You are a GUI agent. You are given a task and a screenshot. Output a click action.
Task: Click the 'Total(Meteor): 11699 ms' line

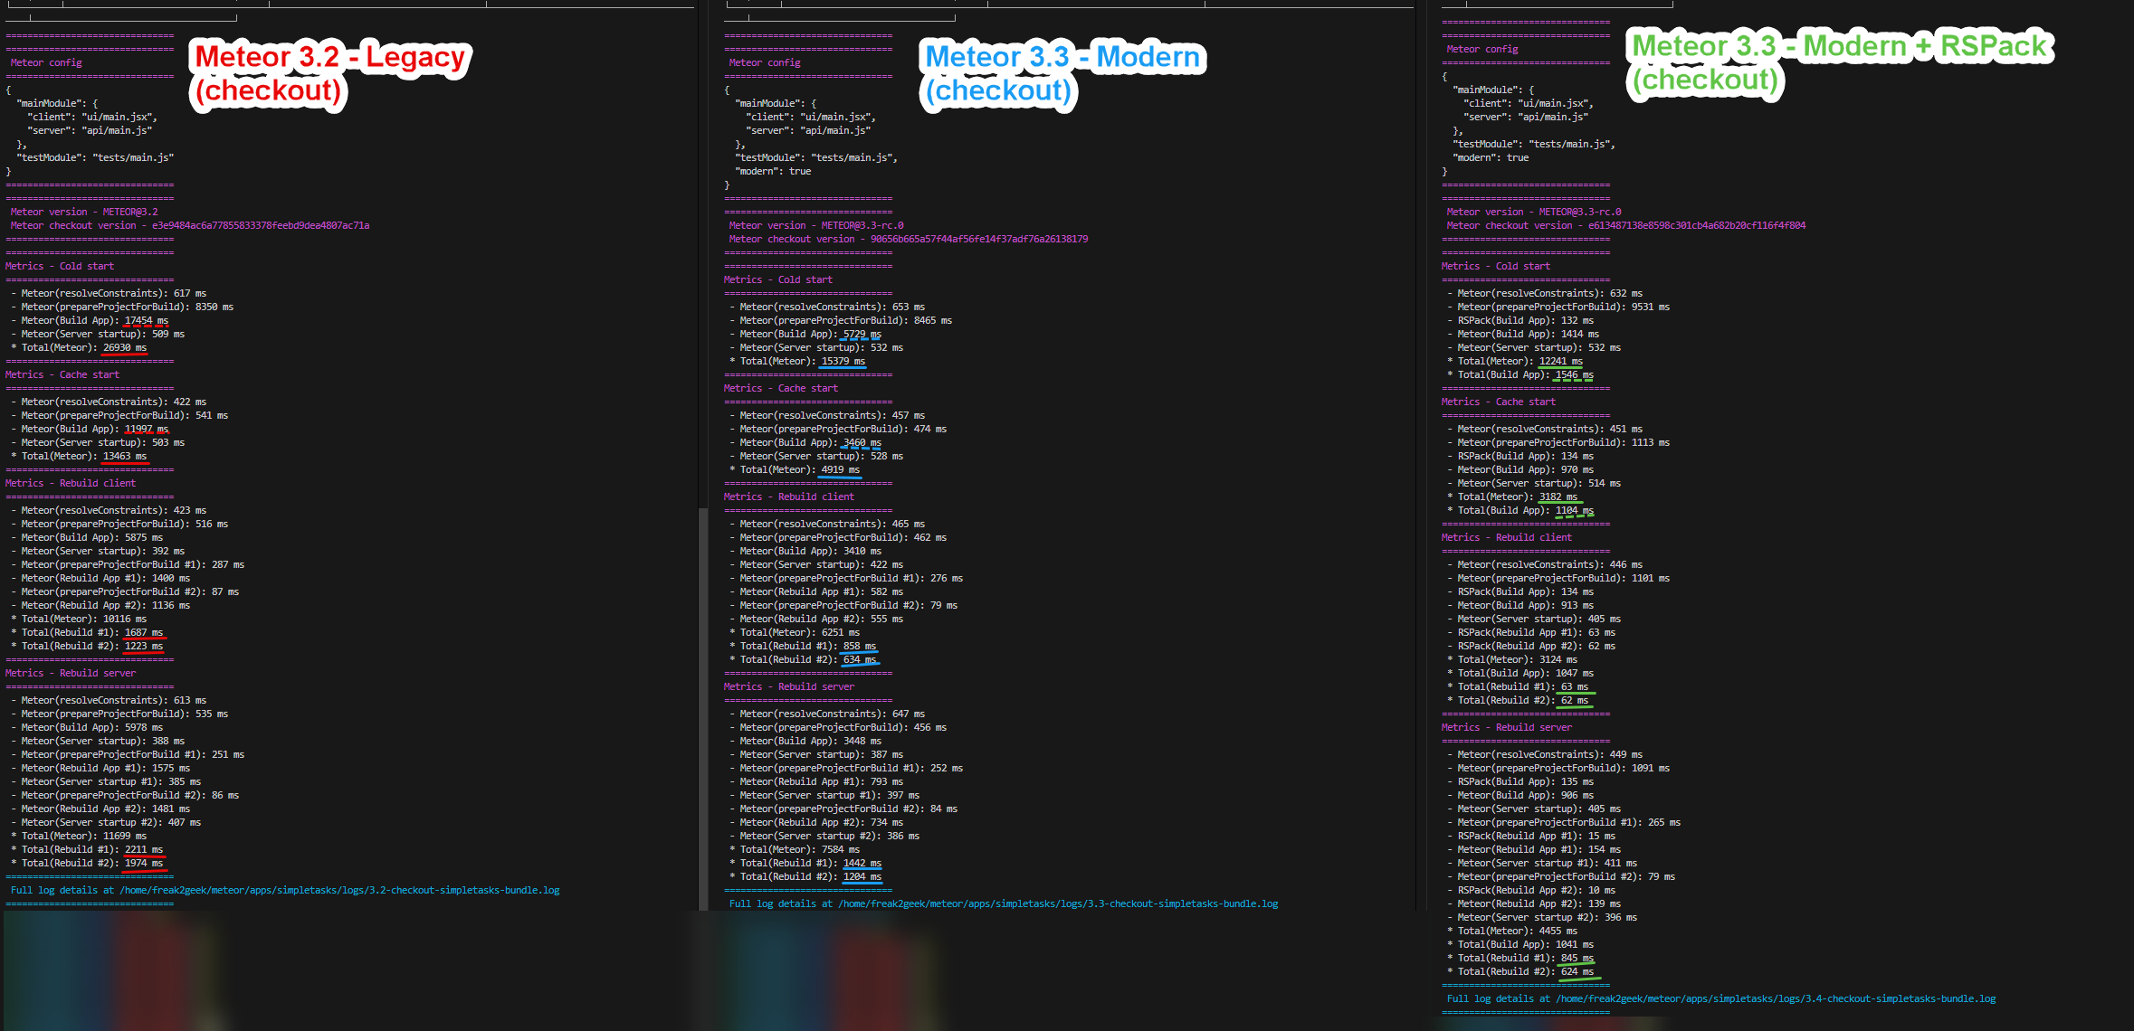coord(79,836)
